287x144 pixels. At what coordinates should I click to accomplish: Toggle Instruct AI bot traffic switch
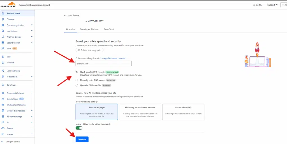[x=79, y=128]
